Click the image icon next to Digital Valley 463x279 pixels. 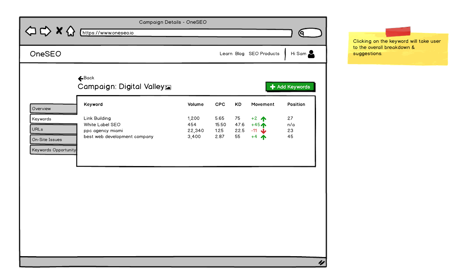(168, 88)
